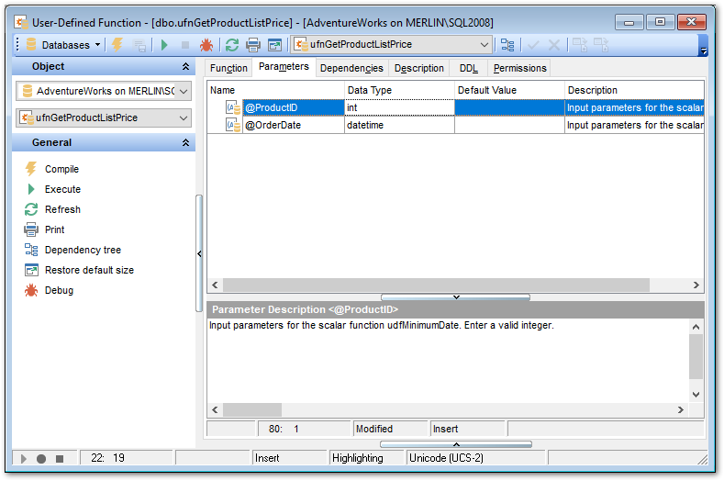Image resolution: width=724 pixels, height=481 pixels.
Task: Switch to the DDL tab
Action: click(x=468, y=68)
